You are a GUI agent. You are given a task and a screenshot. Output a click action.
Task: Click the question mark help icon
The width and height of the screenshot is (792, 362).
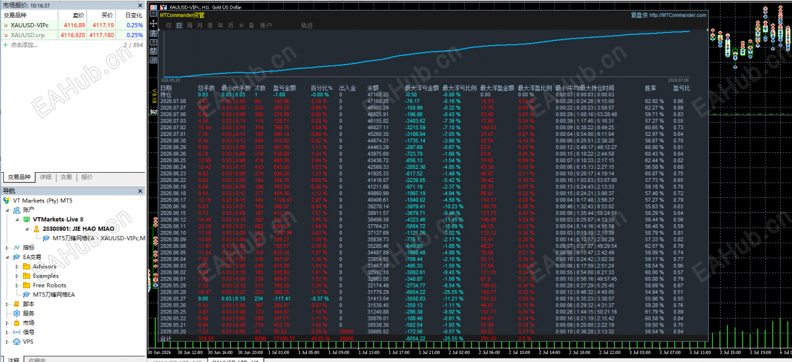pos(153,42)
